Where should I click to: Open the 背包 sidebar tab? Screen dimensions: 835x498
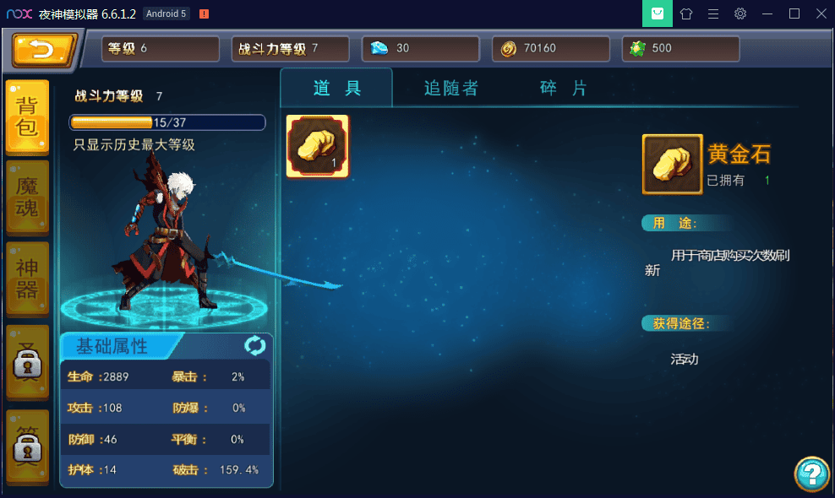click(x=27, y=117)
